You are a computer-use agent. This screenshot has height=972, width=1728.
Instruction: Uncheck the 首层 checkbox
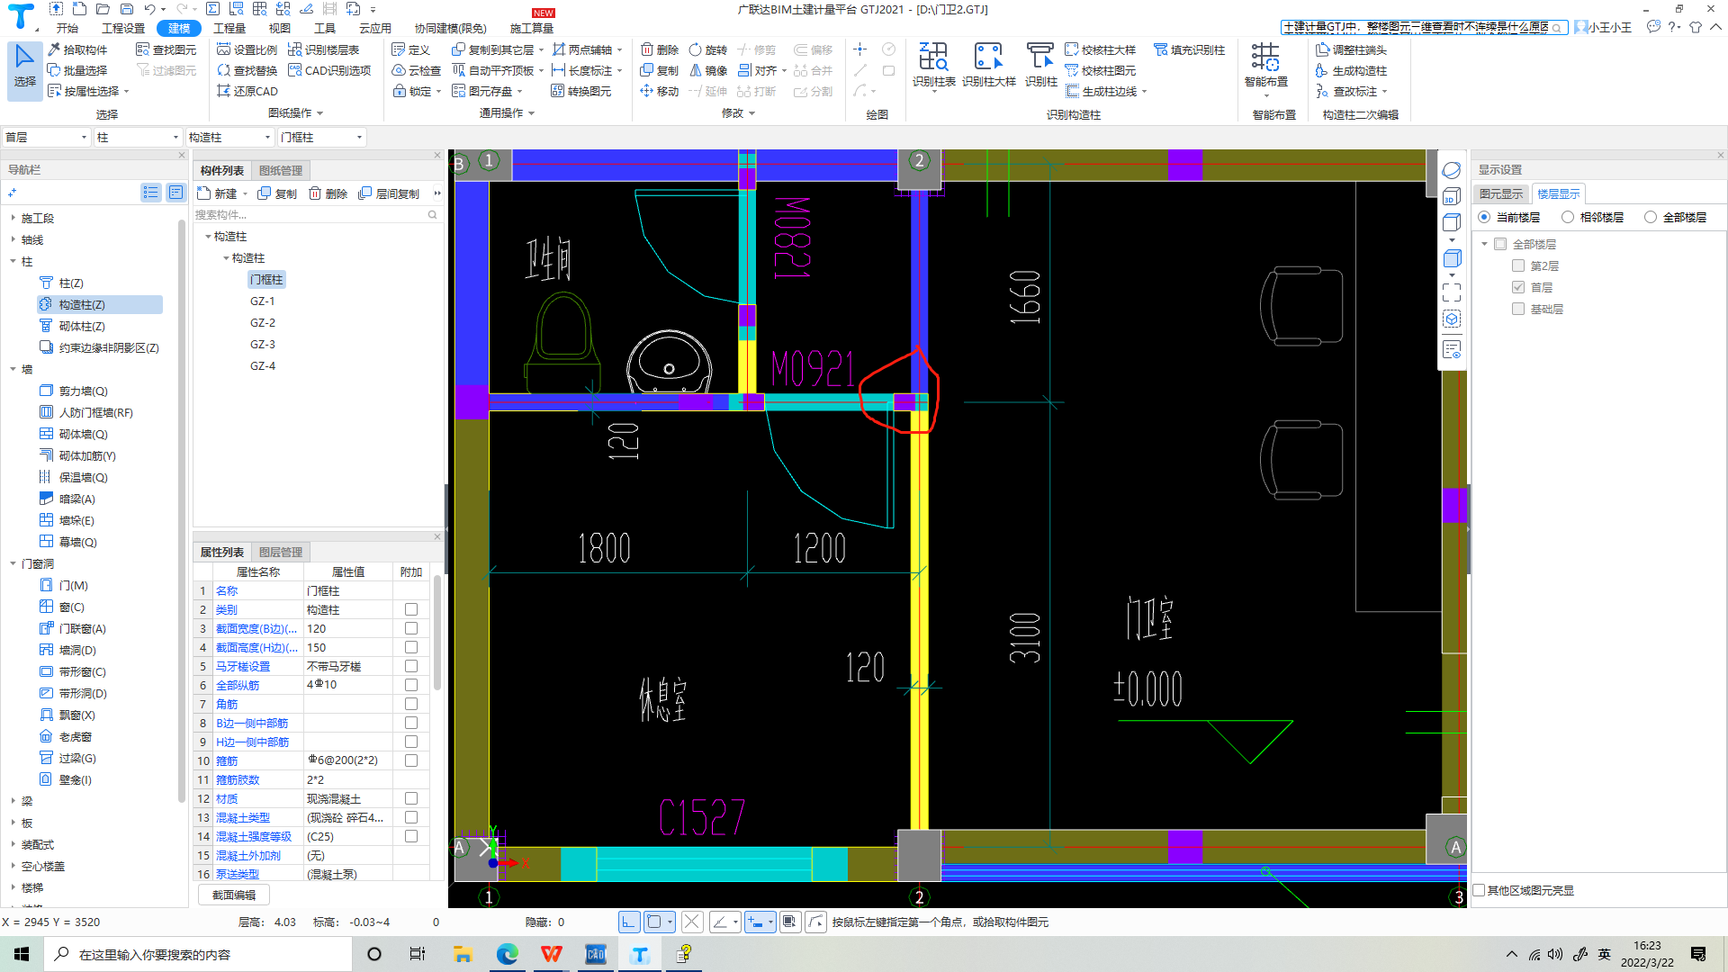pyautogui.click(x=1518, y=287)
